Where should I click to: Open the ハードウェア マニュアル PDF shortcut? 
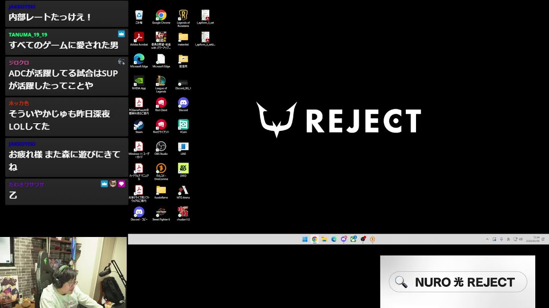pyautogui.click(x=139, y=172)
